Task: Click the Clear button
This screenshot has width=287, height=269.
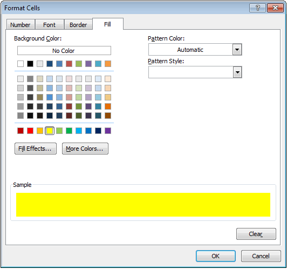Action: (x=256, y=234)
